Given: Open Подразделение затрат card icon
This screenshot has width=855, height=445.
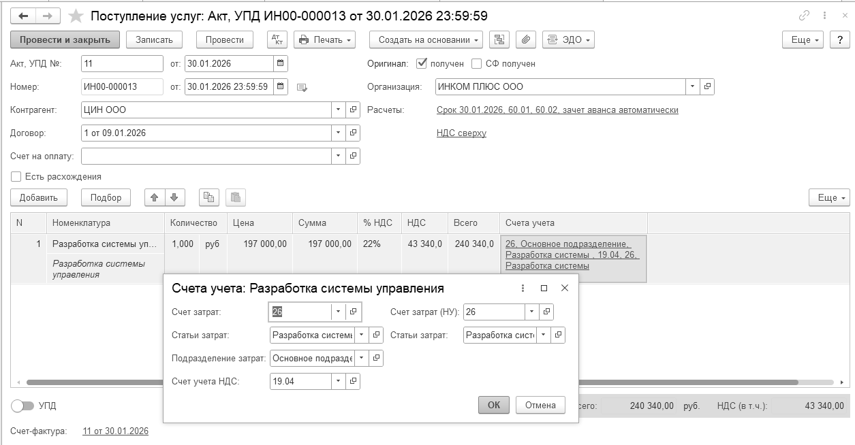Looking at the screenshot, I should tap(376, 358).
